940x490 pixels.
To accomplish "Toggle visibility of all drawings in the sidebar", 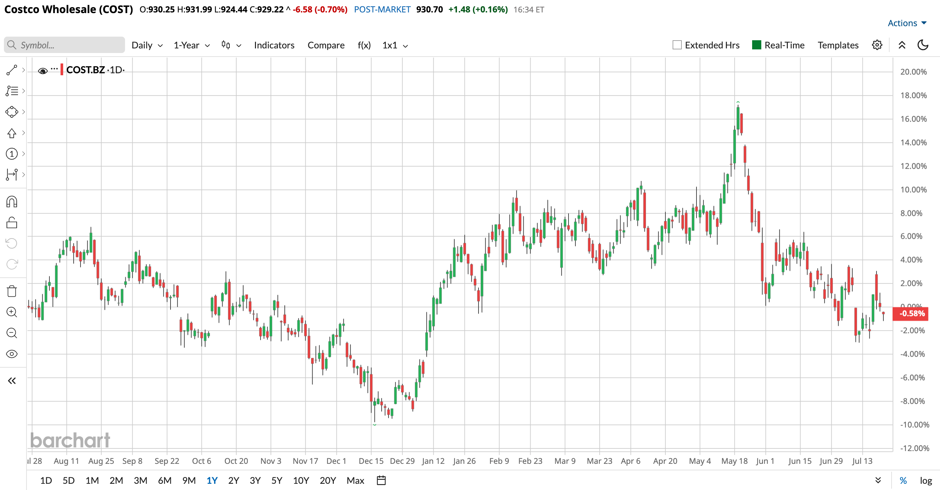I will 12,354.
